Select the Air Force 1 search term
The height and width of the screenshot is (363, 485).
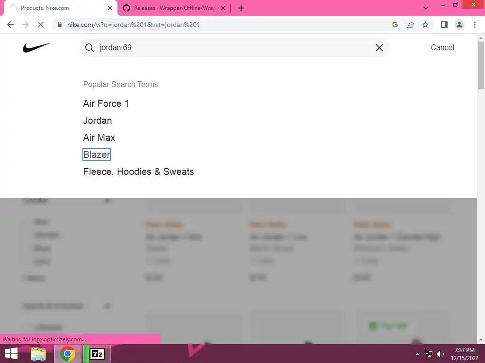106,104
